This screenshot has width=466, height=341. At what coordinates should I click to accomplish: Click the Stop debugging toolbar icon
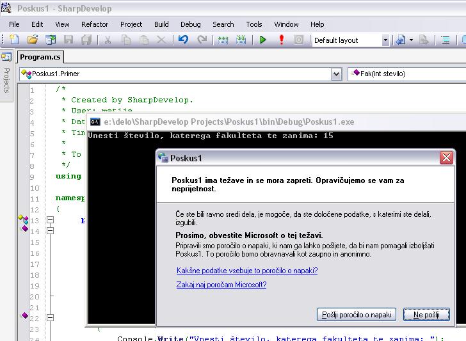click(299, 40)
